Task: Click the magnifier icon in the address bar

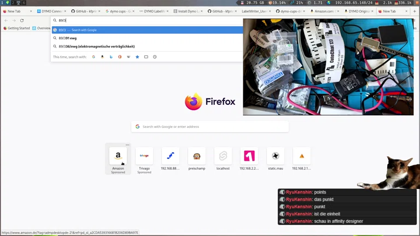Action: [x=55, y=20]
